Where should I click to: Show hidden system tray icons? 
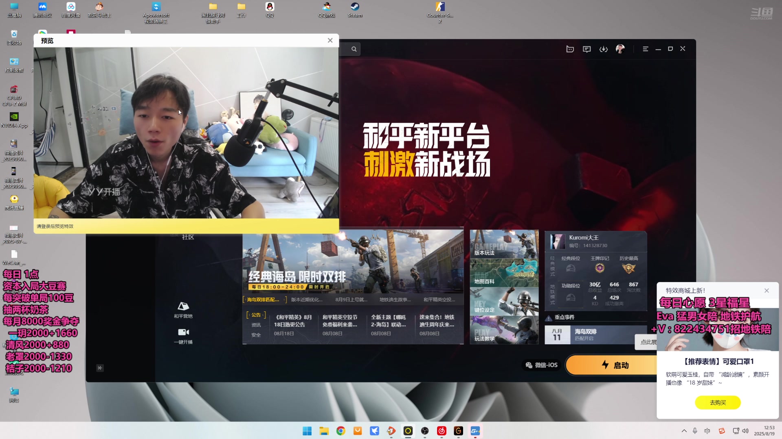[x=684, y=431]
